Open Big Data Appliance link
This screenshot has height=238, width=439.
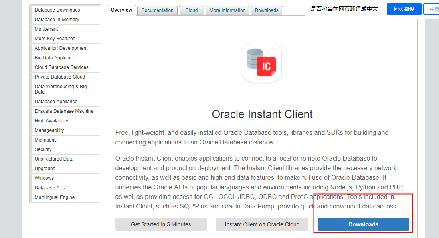click(65, 58)
